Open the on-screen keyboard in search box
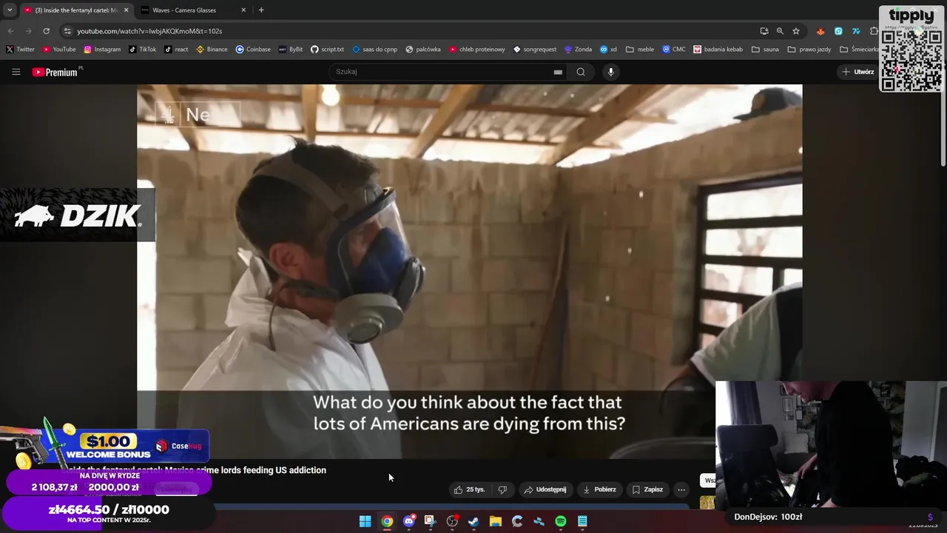Image resolution: width=947 pixels, height=533 pixels. [x=558, y=72]
